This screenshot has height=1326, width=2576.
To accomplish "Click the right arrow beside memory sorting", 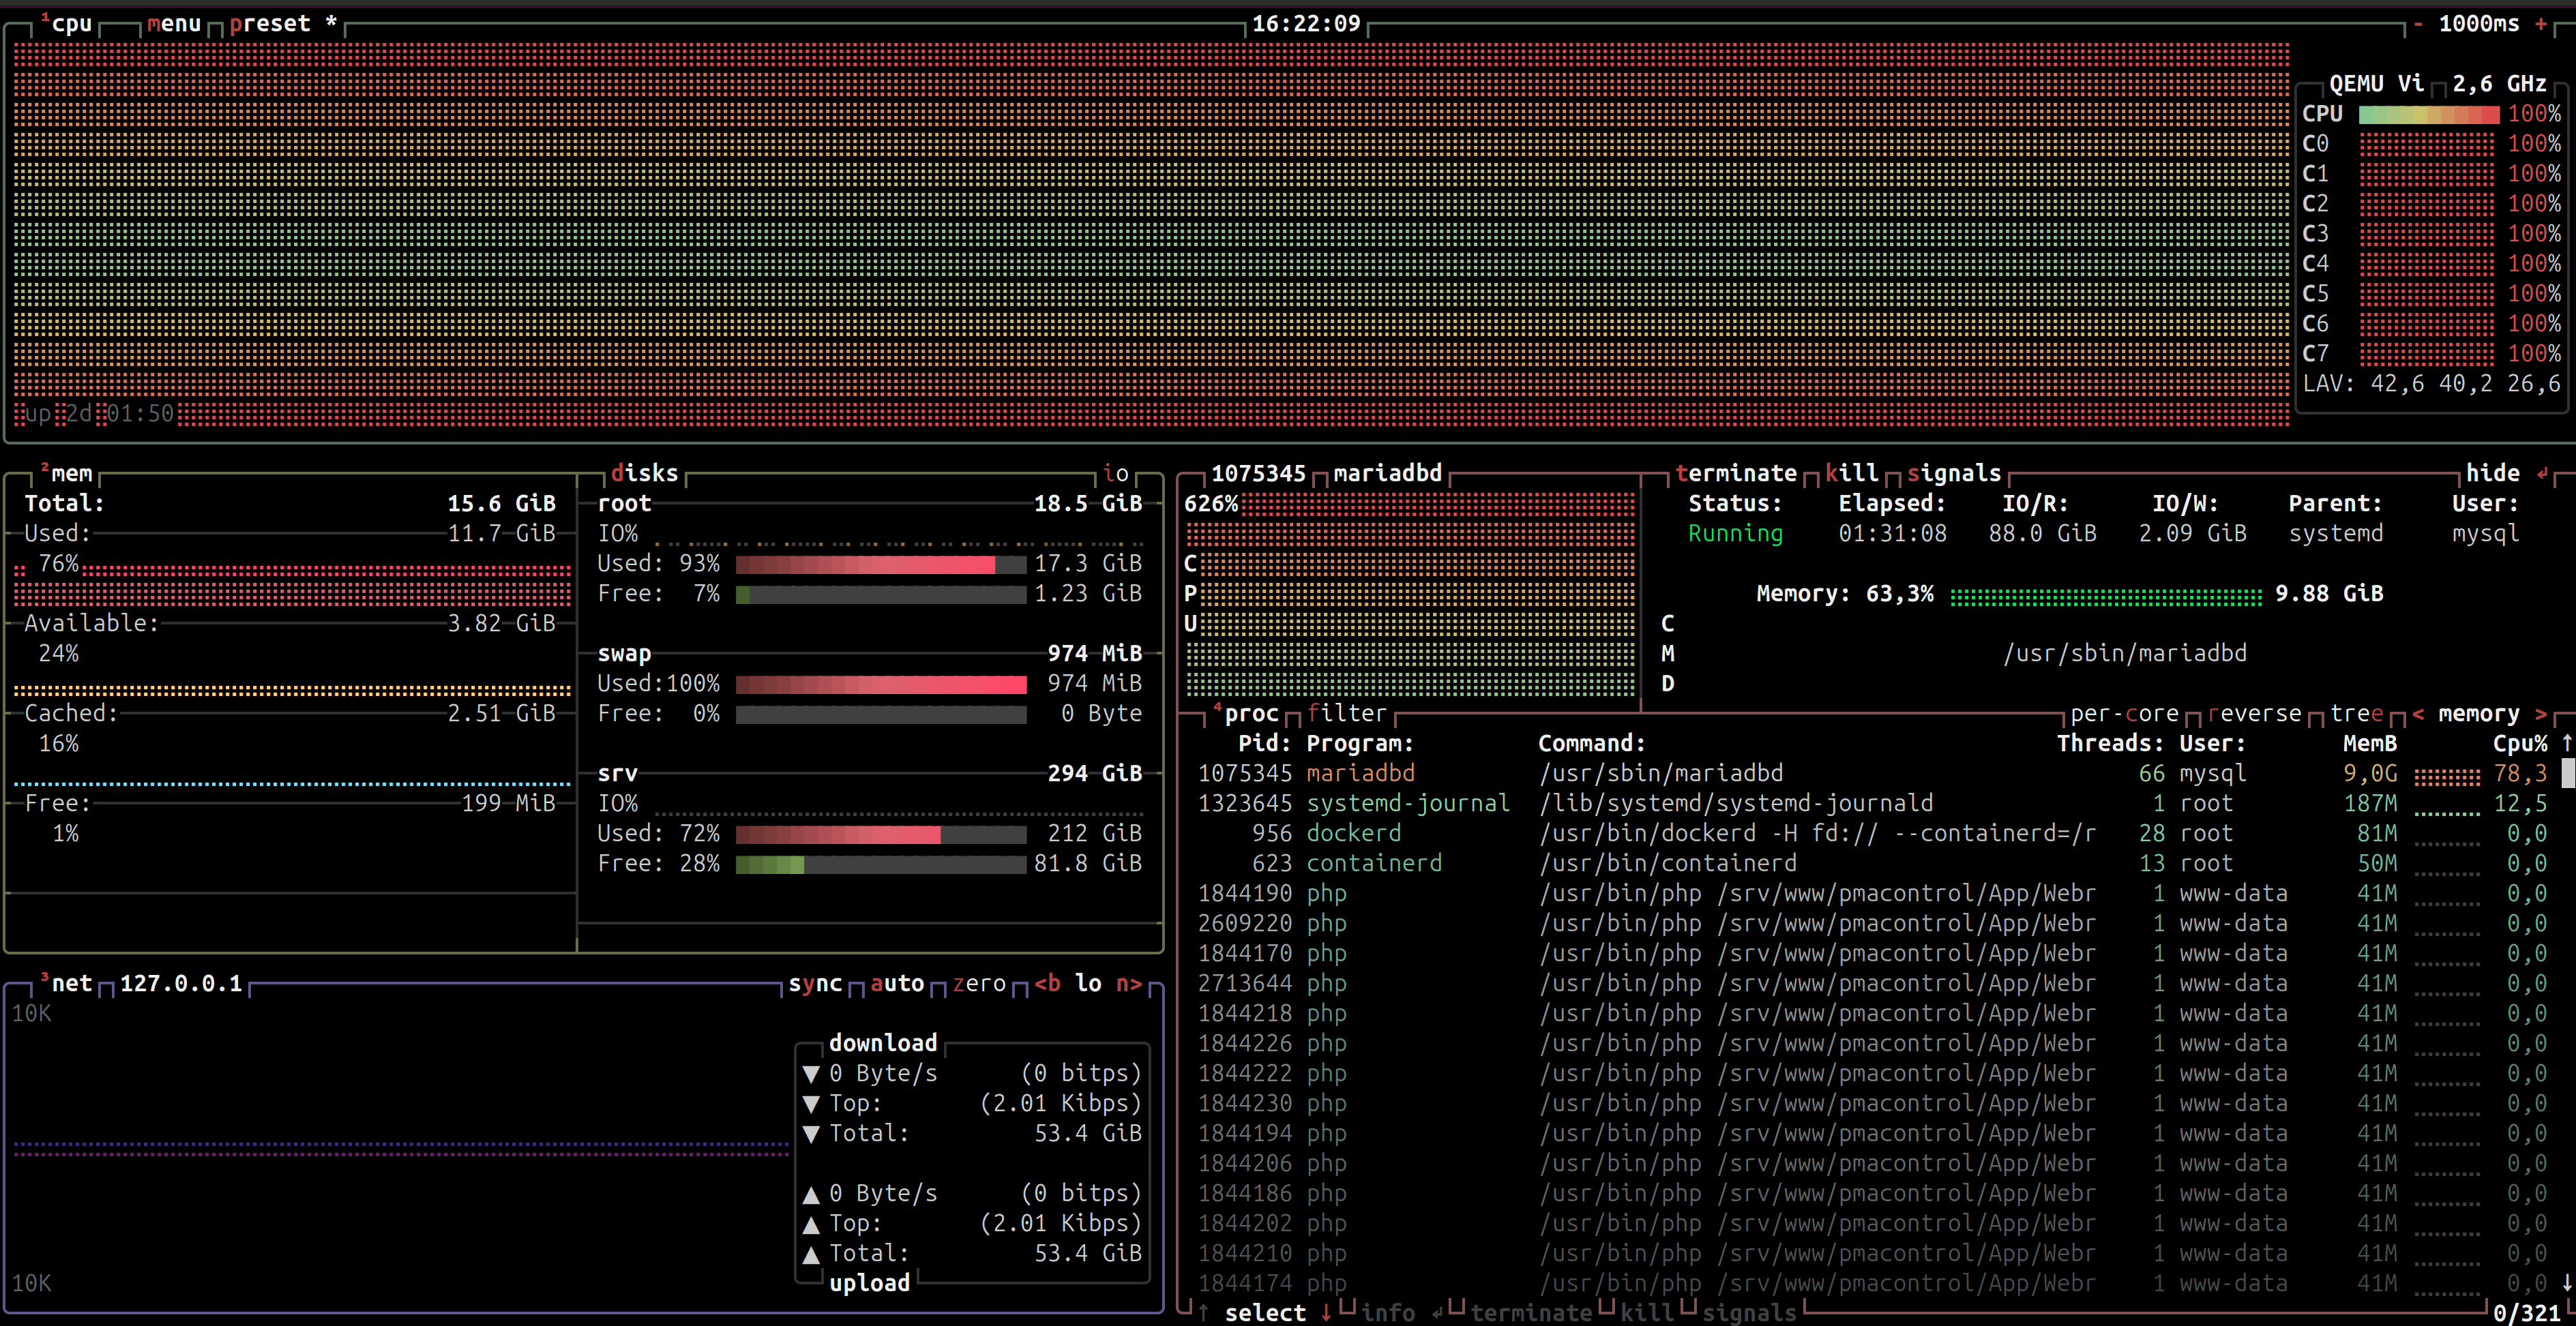I will tap(2541, 714).
